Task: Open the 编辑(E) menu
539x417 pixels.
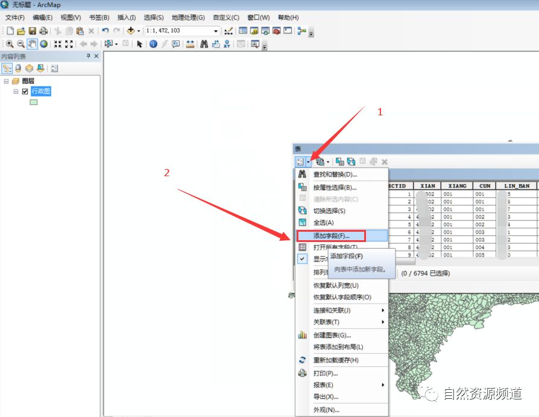Action: 43,18
